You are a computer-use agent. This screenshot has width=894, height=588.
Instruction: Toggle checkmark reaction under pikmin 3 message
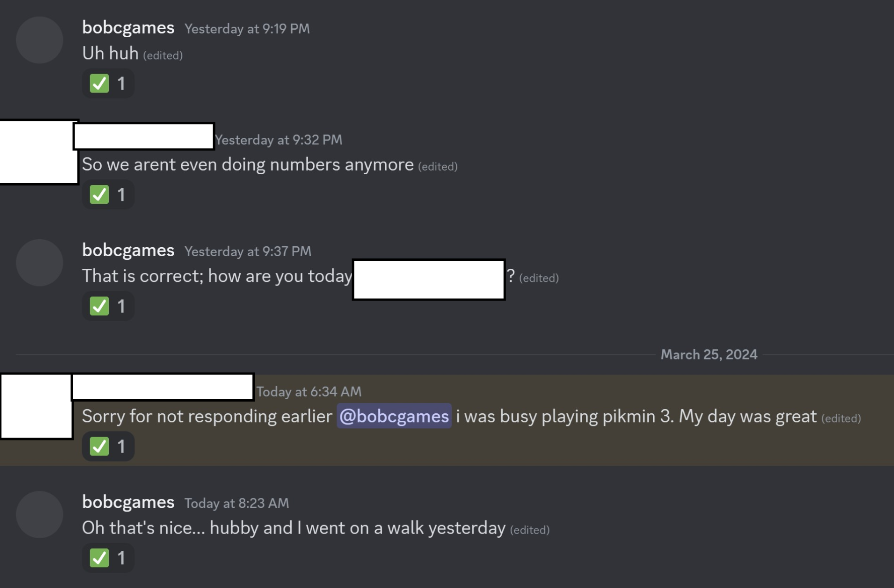[x=108, y=447]
